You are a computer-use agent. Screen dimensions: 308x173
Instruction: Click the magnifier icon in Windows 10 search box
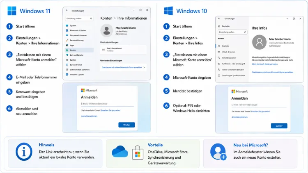click(x=245, y=32)
